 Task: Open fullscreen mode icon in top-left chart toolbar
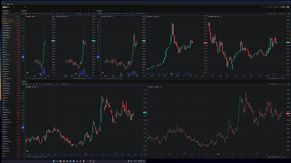pyautogui.click(x=92, y=13)
